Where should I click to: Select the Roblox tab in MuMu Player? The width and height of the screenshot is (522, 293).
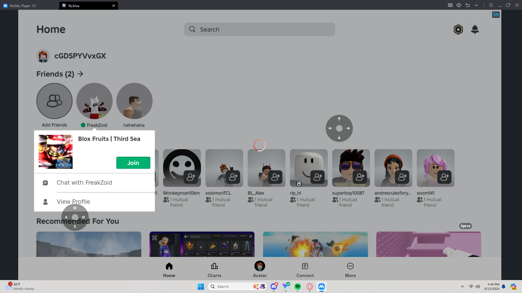click(89, 5)
